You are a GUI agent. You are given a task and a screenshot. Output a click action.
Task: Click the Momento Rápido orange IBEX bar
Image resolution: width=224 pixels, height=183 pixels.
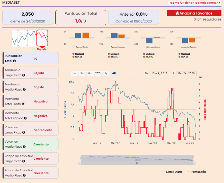[x=192, y=40]
